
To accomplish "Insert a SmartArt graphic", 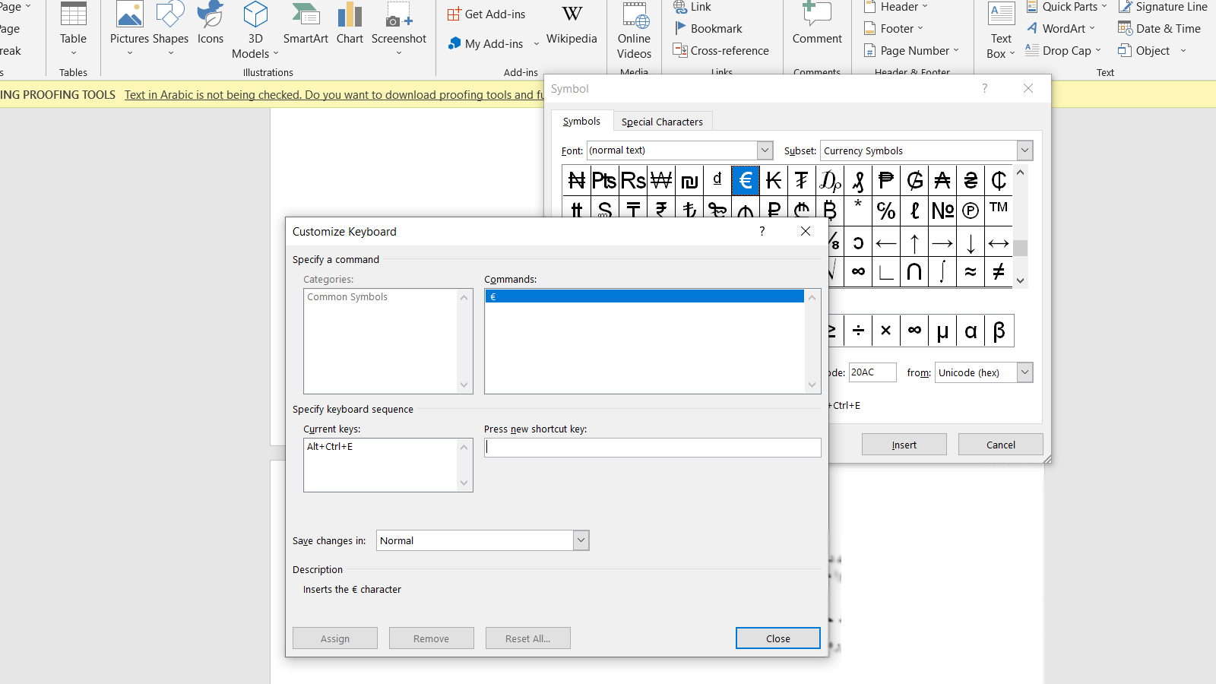I will pos(306,24).
